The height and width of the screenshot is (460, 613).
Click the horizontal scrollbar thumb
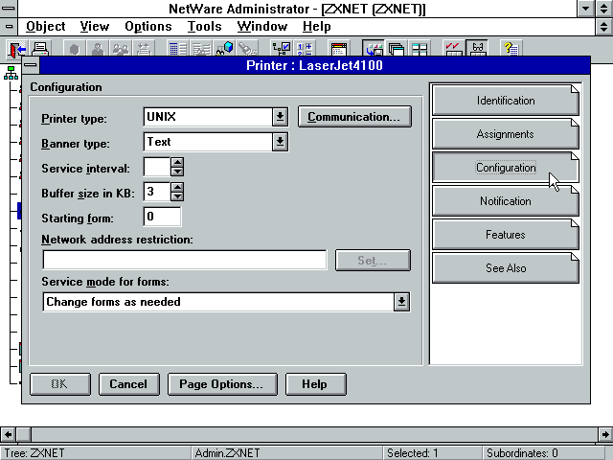pyautogui.click(x=23, y=434)
